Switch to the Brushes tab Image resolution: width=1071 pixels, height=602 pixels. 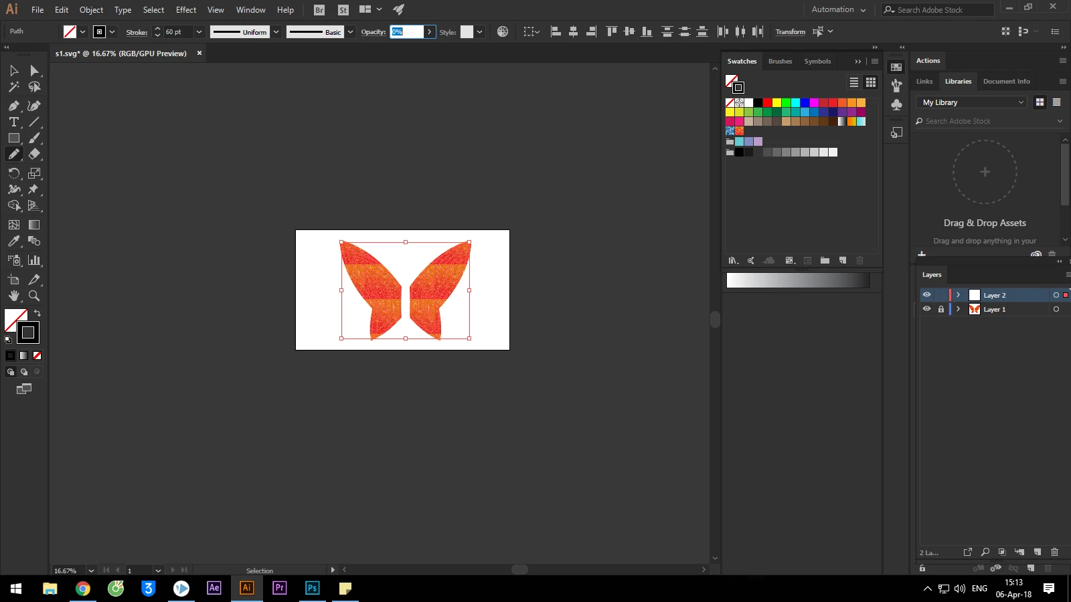[x=780, y=61]
